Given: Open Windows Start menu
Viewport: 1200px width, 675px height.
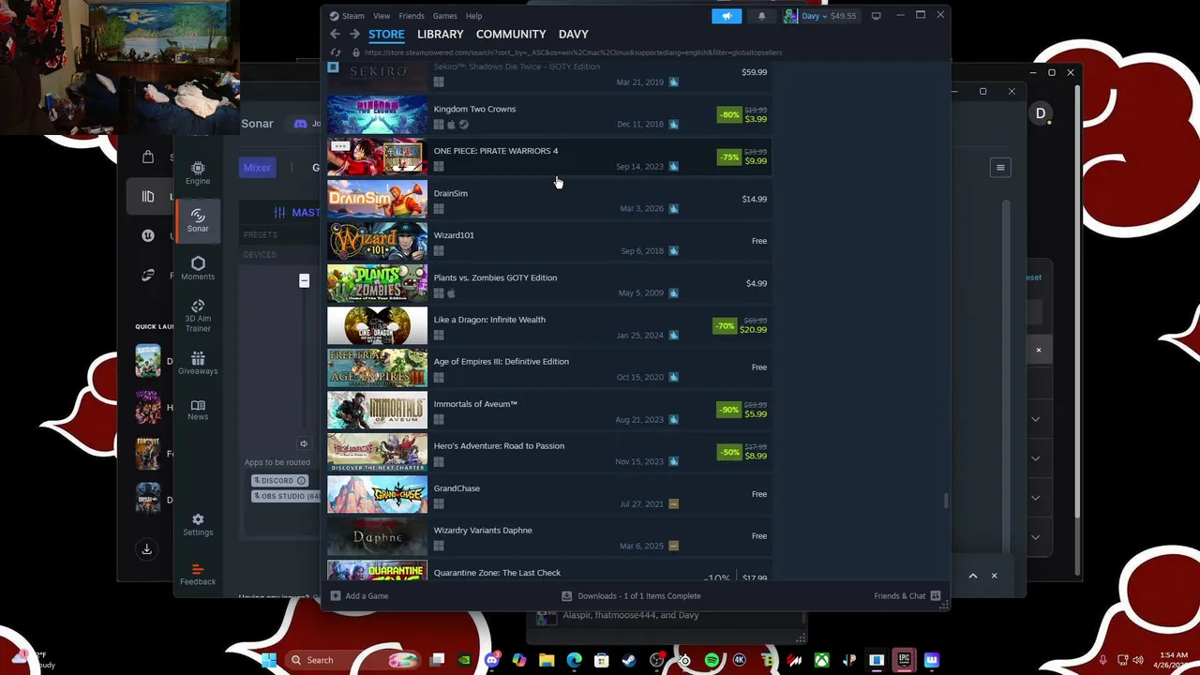Looking at the screenshot, I should 269,660.
